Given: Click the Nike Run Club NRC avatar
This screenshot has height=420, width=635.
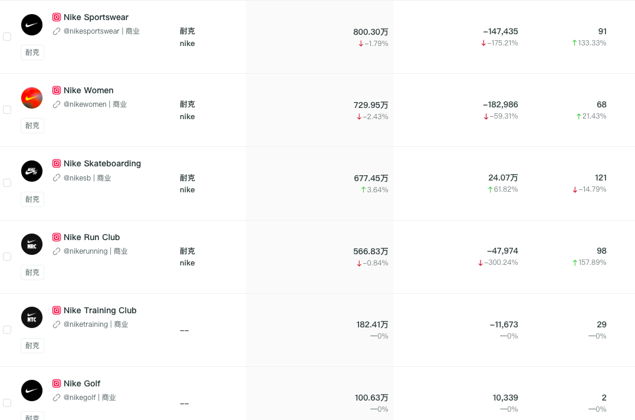Looking at the screenshot, I should coord(32,244).
